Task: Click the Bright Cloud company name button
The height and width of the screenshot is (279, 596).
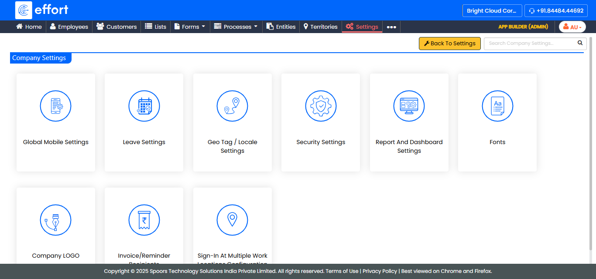Action: coord(492,11)
